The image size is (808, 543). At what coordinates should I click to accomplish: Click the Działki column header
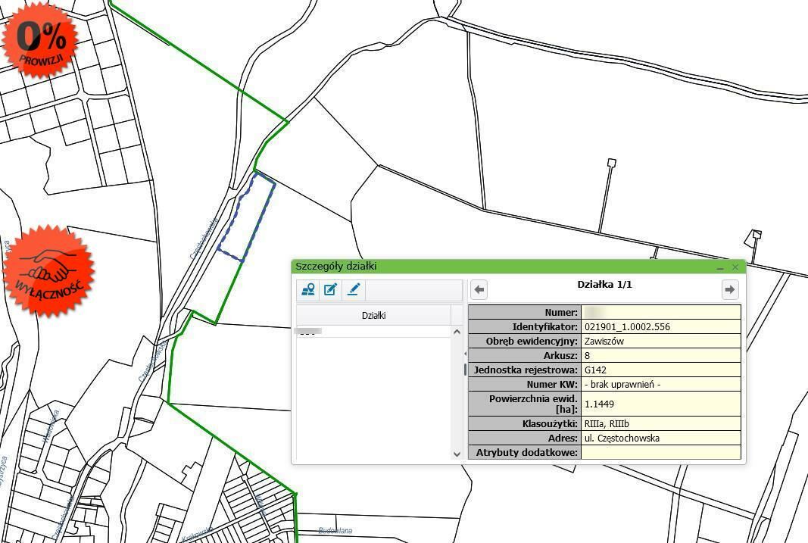click(373, 315)
